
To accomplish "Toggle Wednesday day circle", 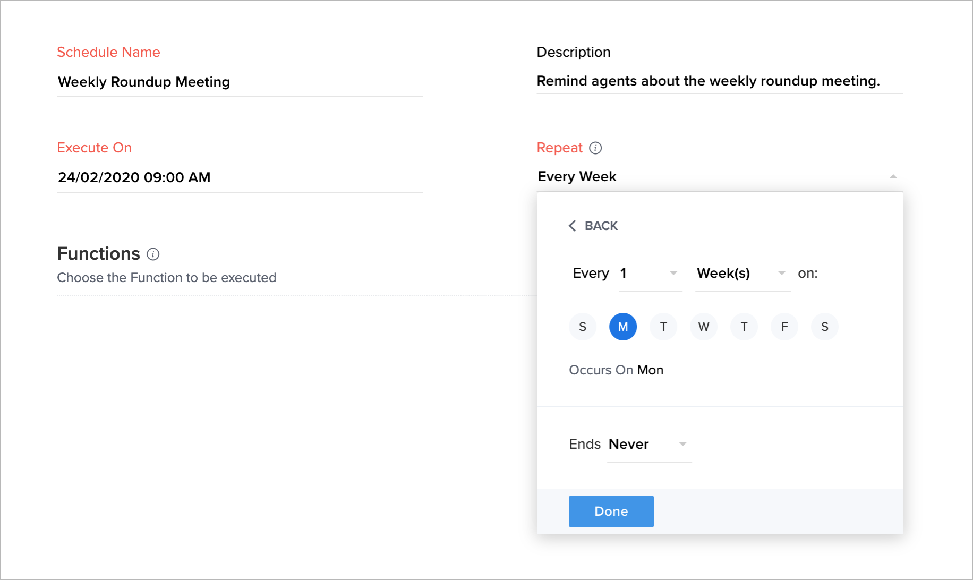I will coord(704,327).
